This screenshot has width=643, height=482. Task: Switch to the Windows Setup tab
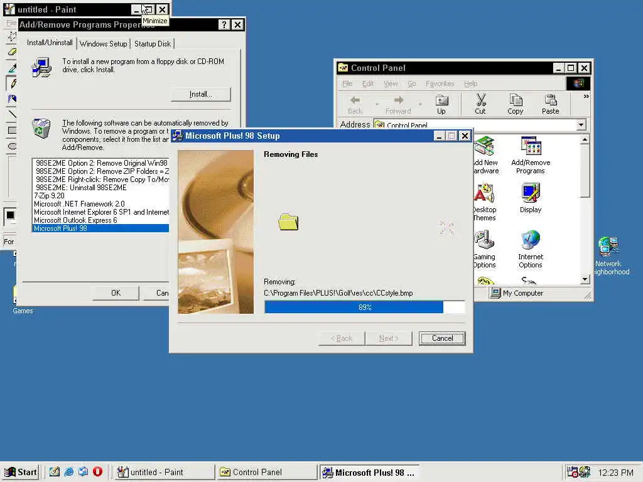[x=104, y=44]
